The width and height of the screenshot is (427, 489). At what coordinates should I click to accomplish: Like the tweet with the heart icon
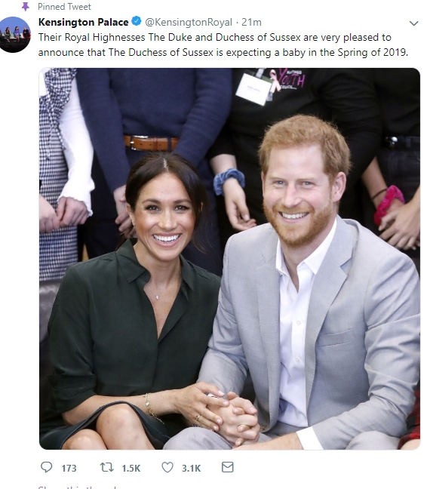tap(167, 467)
